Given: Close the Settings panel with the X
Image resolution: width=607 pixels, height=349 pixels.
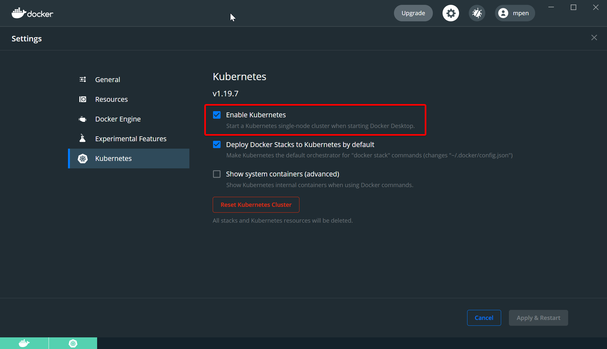Looking at the screenshot, I should (594, 37).
